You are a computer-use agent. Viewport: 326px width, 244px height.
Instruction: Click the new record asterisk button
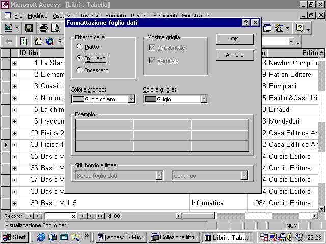pos(100,216)
